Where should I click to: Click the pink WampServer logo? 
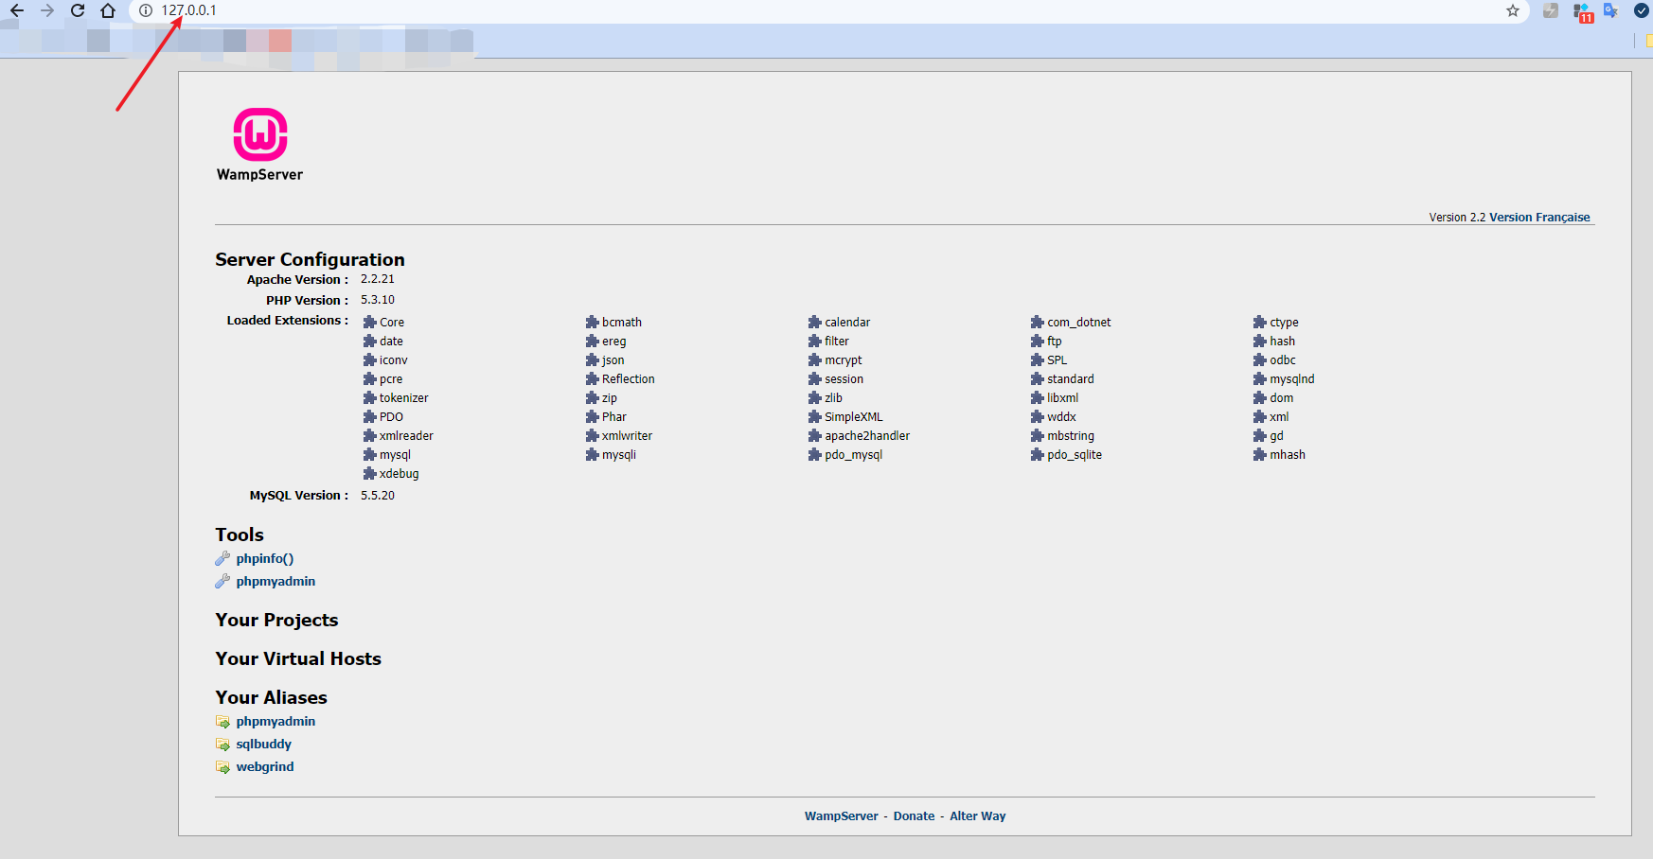pos(260,134)
